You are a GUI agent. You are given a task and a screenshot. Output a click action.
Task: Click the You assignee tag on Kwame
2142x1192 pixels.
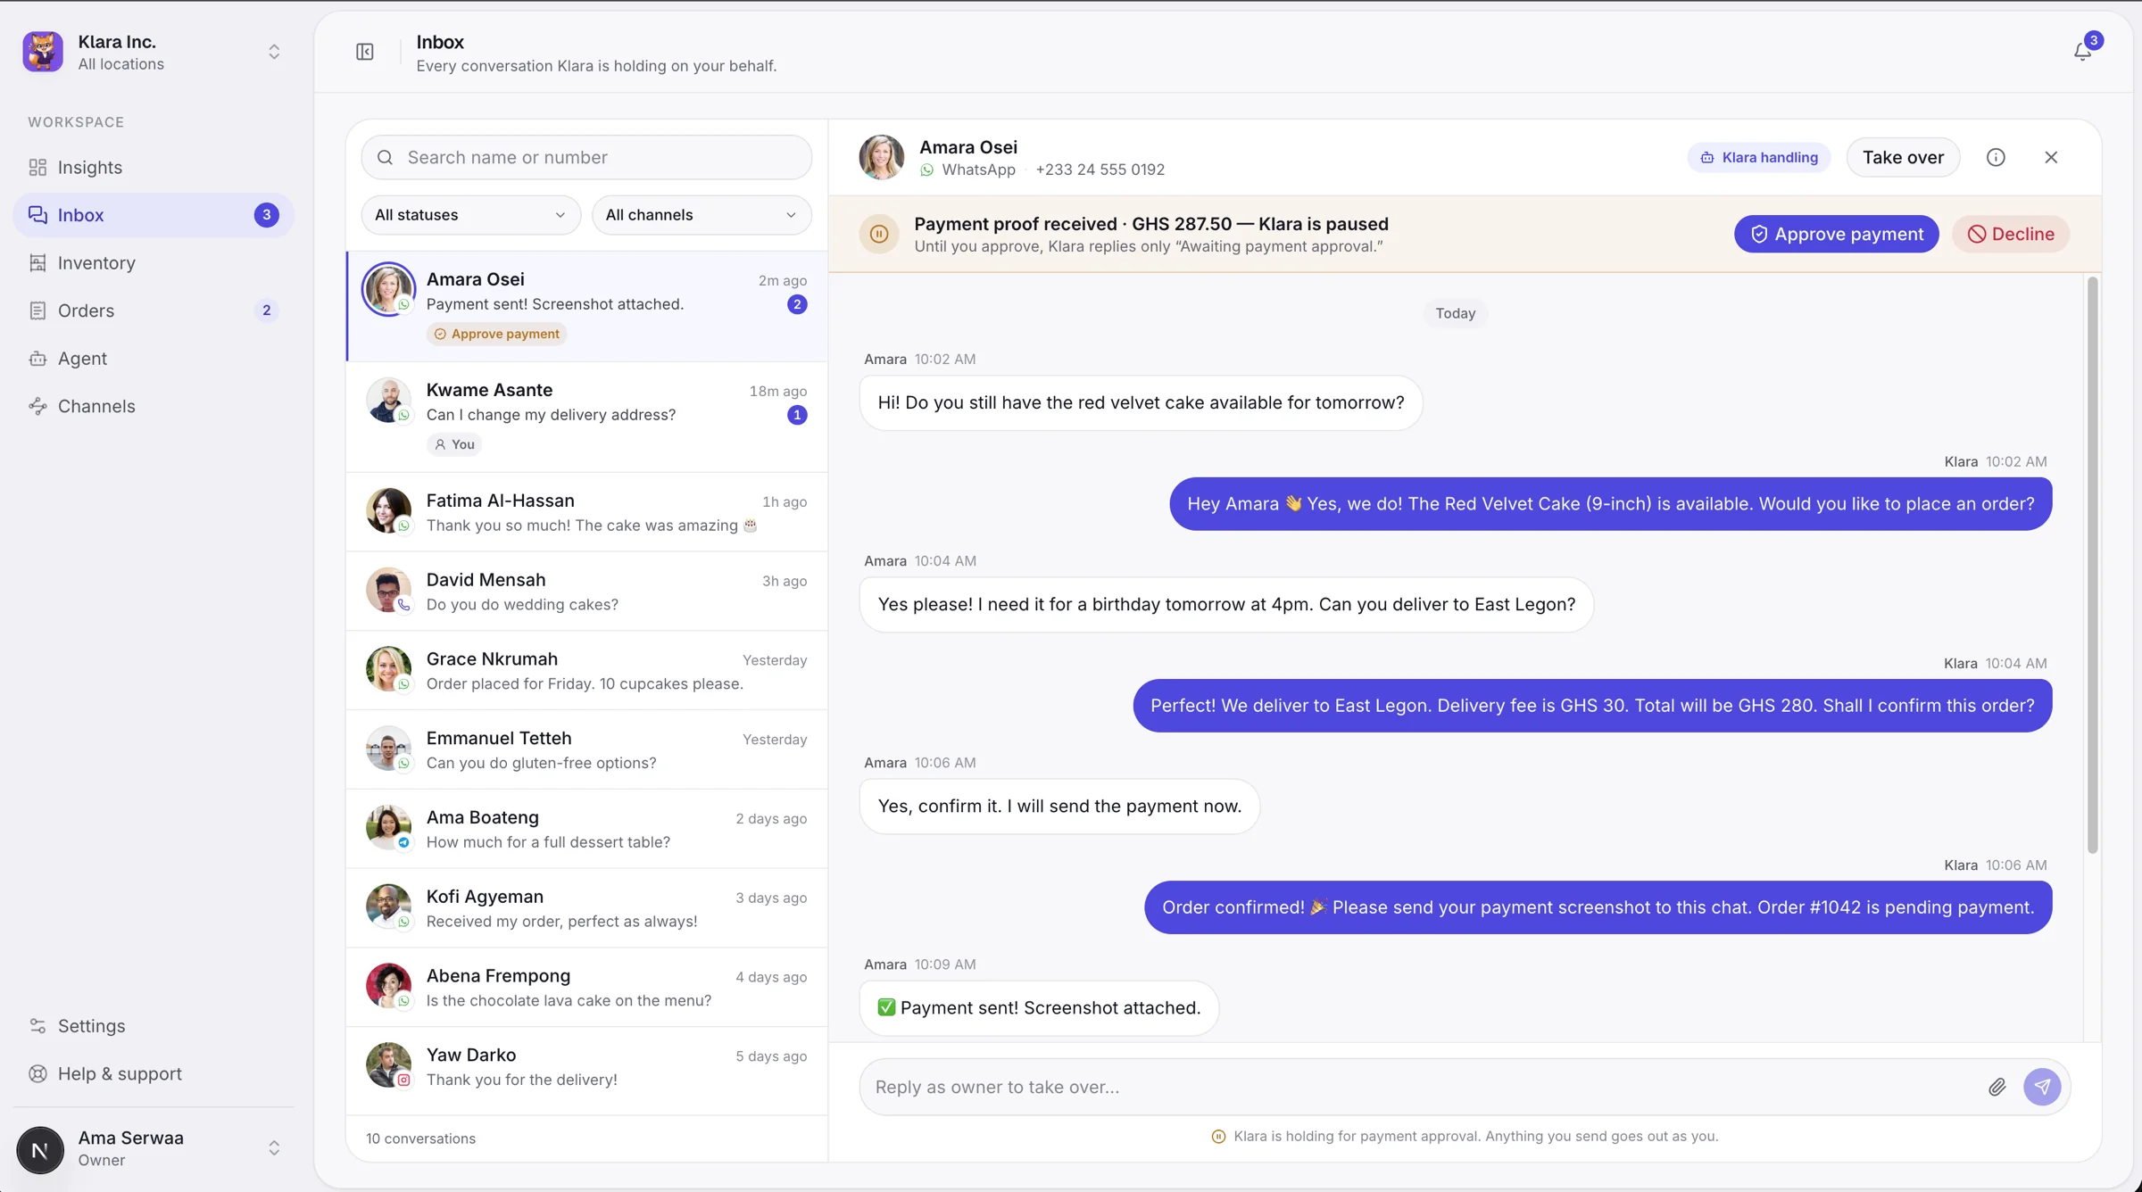tap(453, 444)
